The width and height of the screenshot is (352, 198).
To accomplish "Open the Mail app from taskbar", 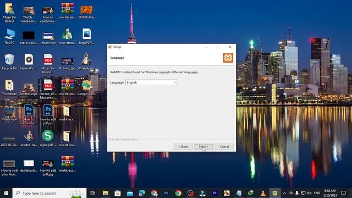I will [130, 193].
